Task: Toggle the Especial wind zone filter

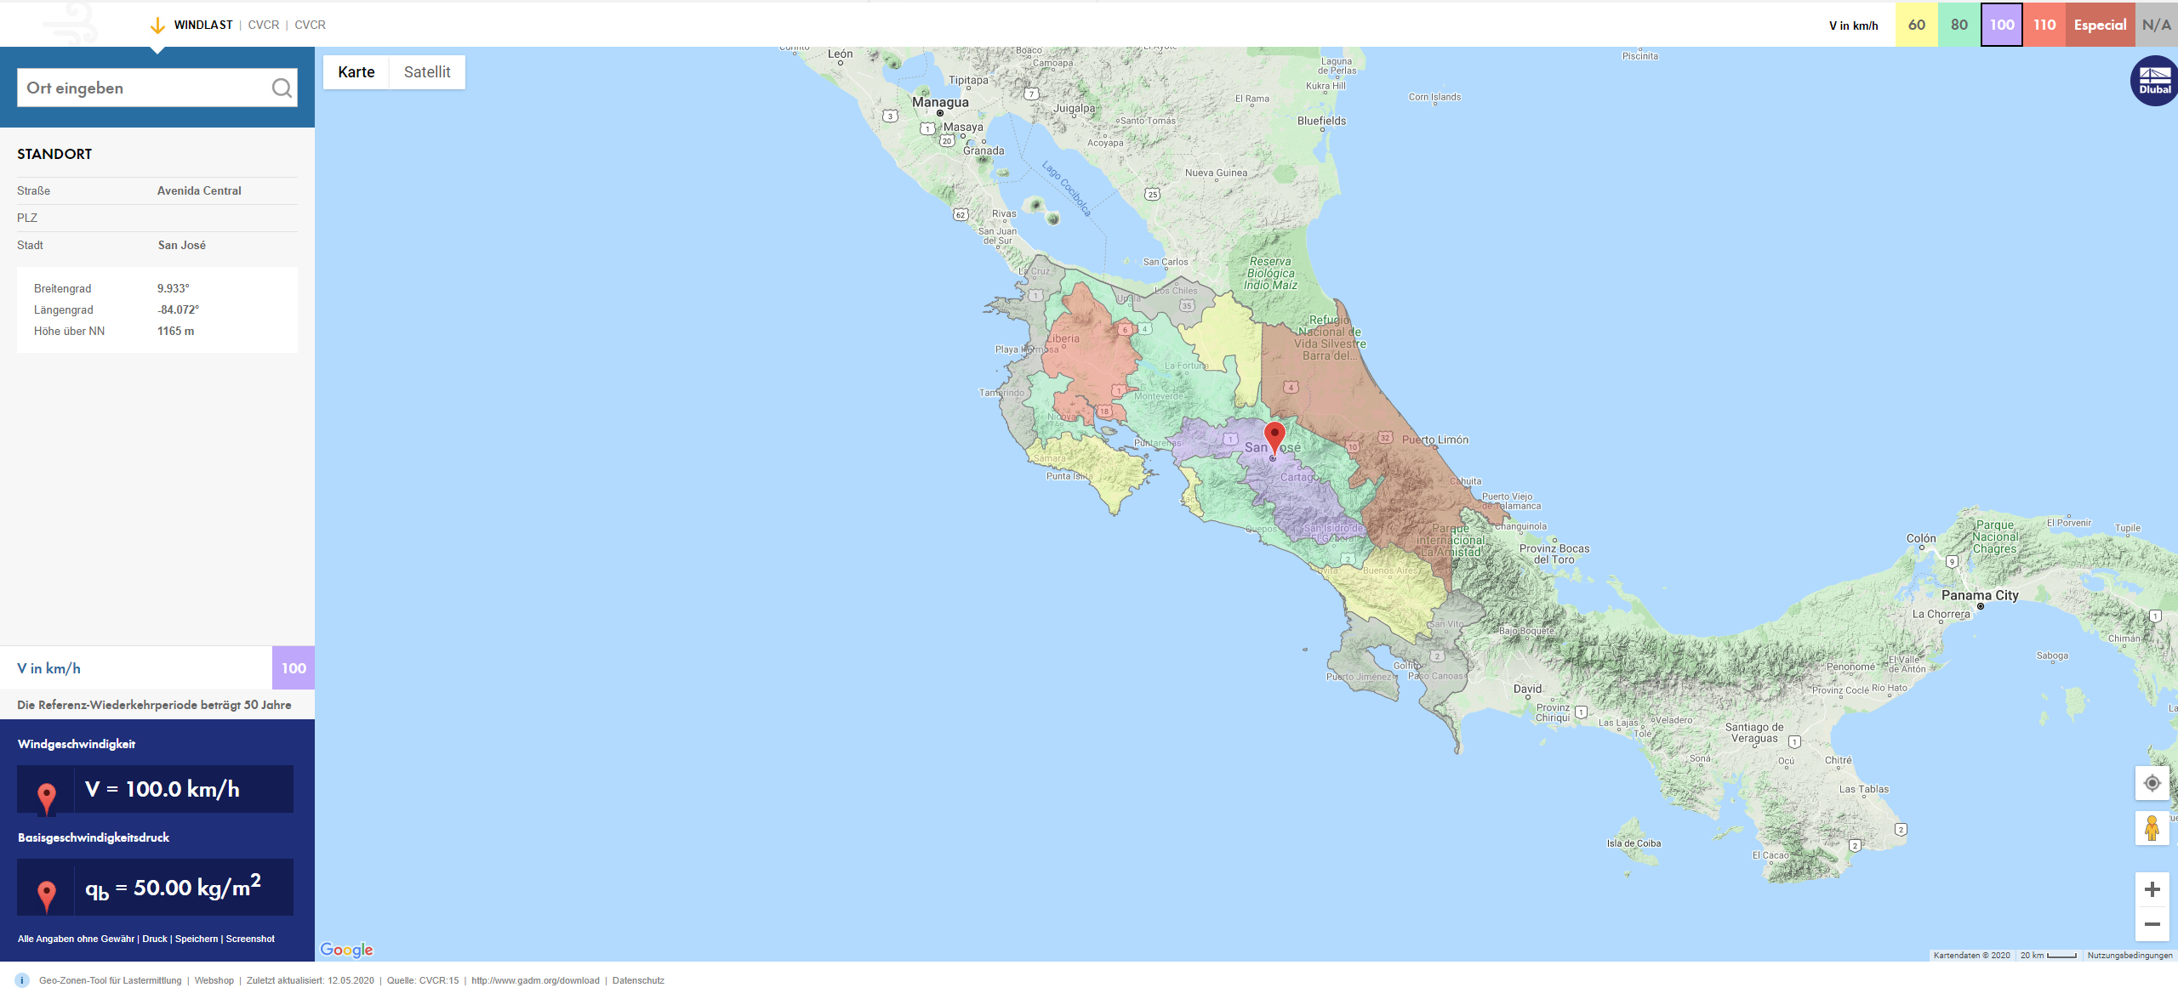Action: [x=2100, y=25]
